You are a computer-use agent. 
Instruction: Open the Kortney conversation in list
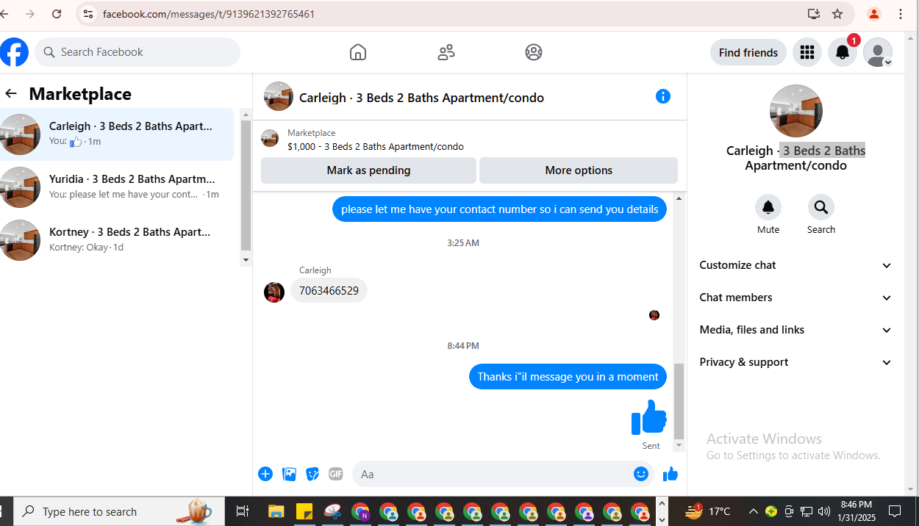click(117, 240)
